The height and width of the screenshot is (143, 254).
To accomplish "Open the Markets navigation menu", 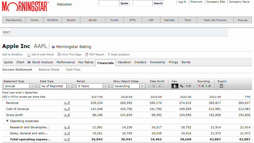I will (x=169, y=20).
